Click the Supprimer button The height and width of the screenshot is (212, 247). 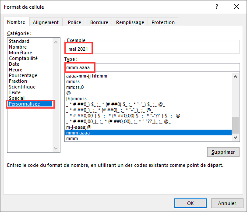coord(223,152)
